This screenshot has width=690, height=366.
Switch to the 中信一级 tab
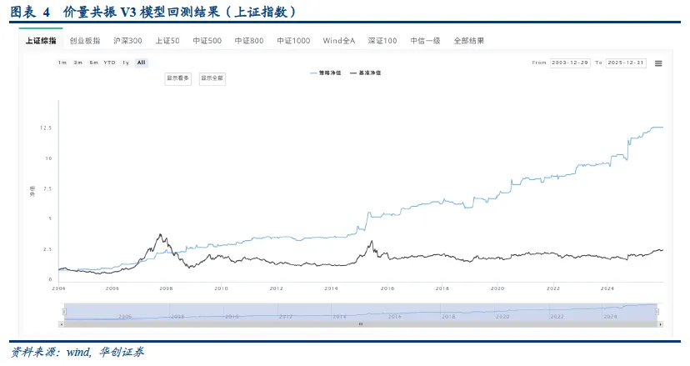tap(425, 41)
